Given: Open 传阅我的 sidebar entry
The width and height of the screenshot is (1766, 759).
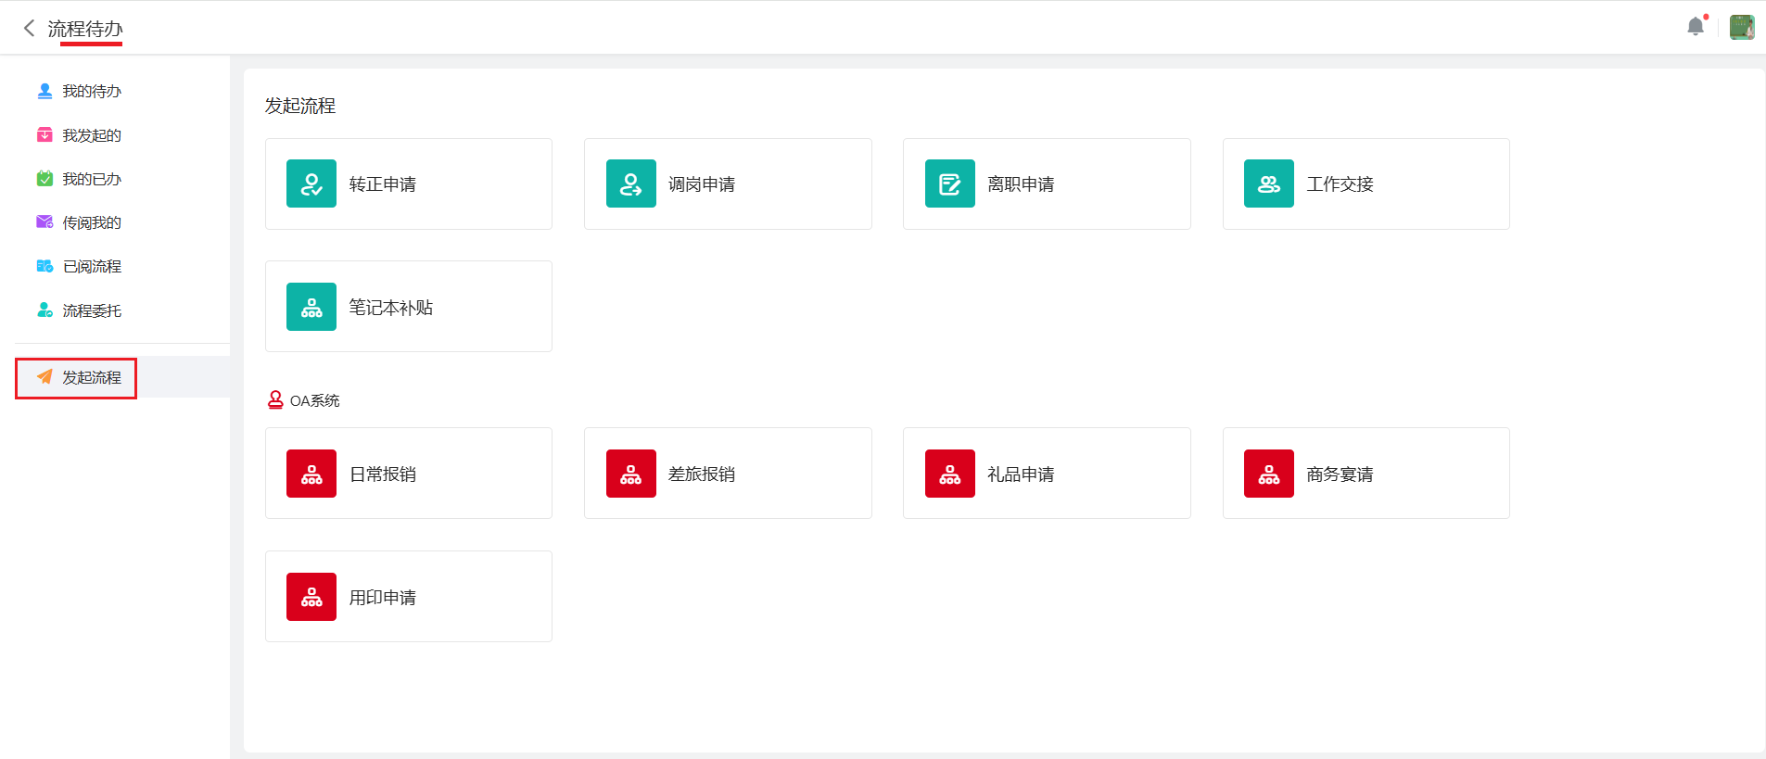Looking at the screenshot, I should [91, 222].
